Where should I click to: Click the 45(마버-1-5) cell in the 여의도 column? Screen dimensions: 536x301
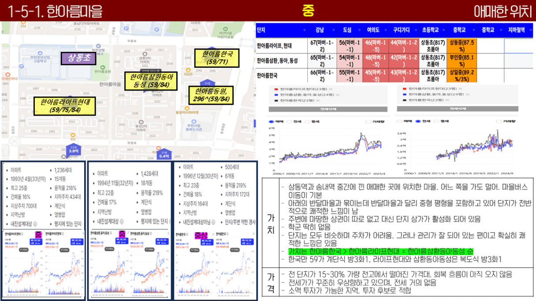click(x=376, y=75)
